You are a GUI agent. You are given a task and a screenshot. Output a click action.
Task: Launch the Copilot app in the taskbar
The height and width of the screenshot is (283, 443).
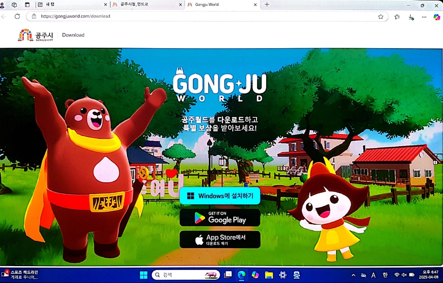tap(255, 275)
